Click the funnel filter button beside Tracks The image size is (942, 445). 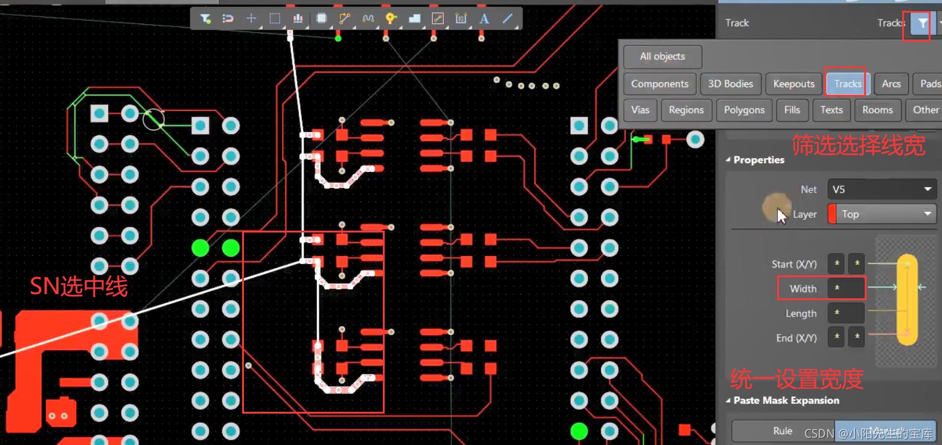pos(922,24)
